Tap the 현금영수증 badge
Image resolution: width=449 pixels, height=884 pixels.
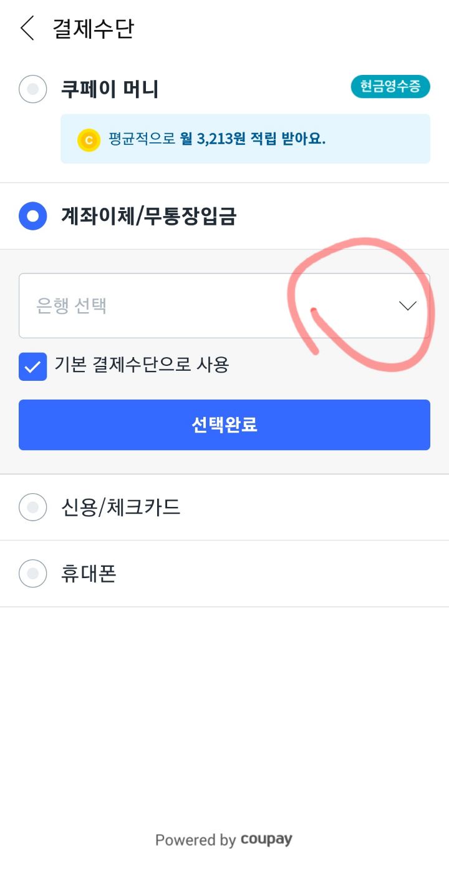point(390,87)
